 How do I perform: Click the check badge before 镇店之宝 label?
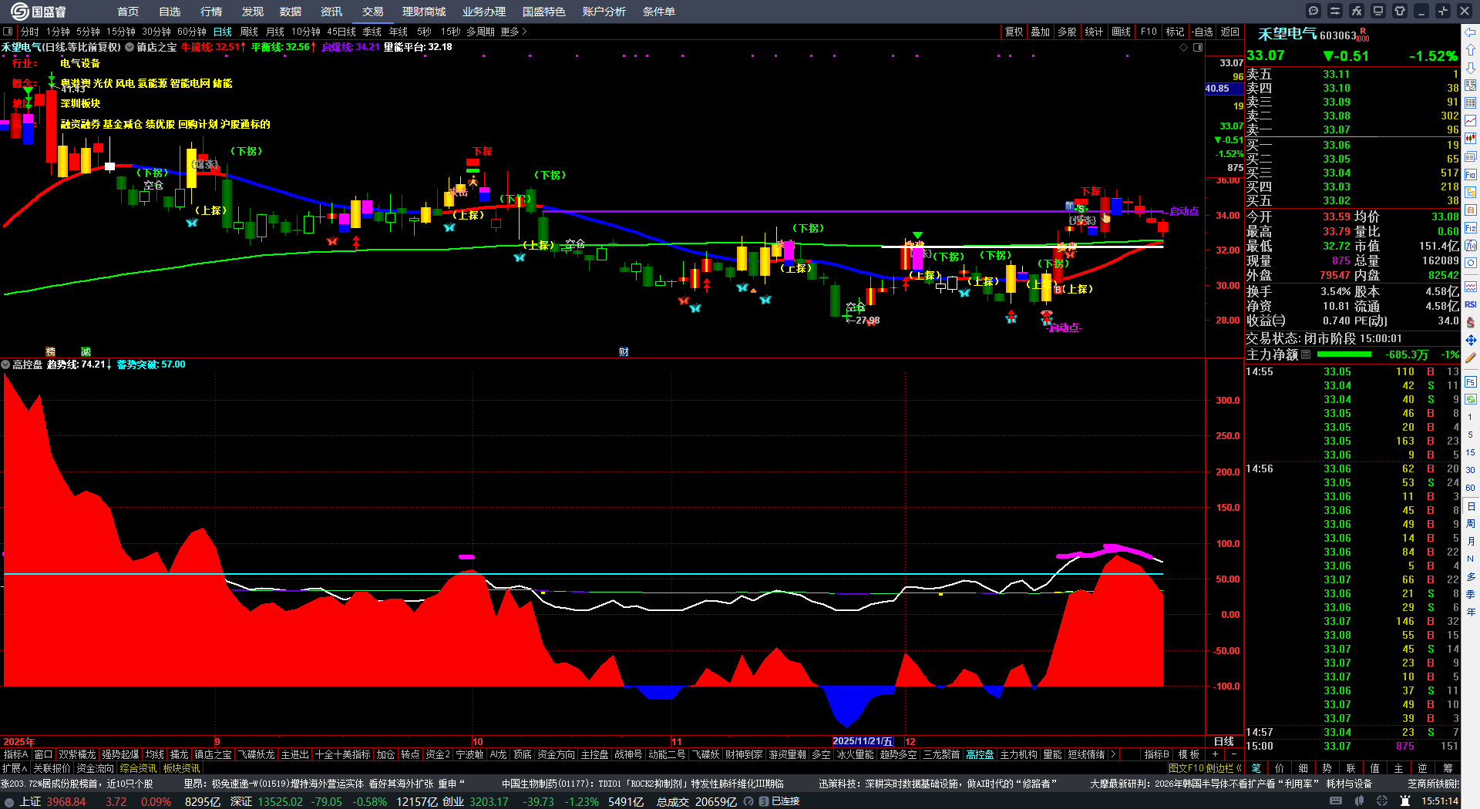[x=129, y=48]
